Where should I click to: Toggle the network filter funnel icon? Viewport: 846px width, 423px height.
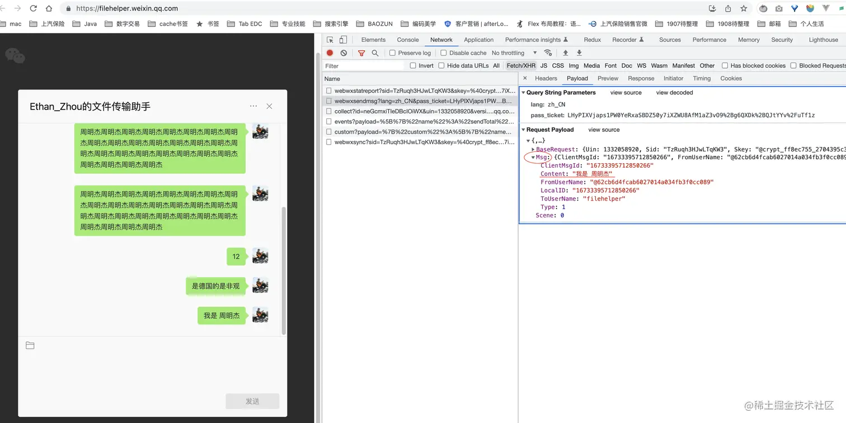361,53
